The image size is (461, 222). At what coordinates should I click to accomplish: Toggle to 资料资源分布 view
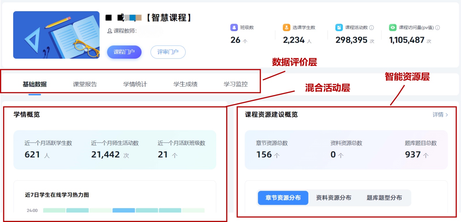click(334, 198)
